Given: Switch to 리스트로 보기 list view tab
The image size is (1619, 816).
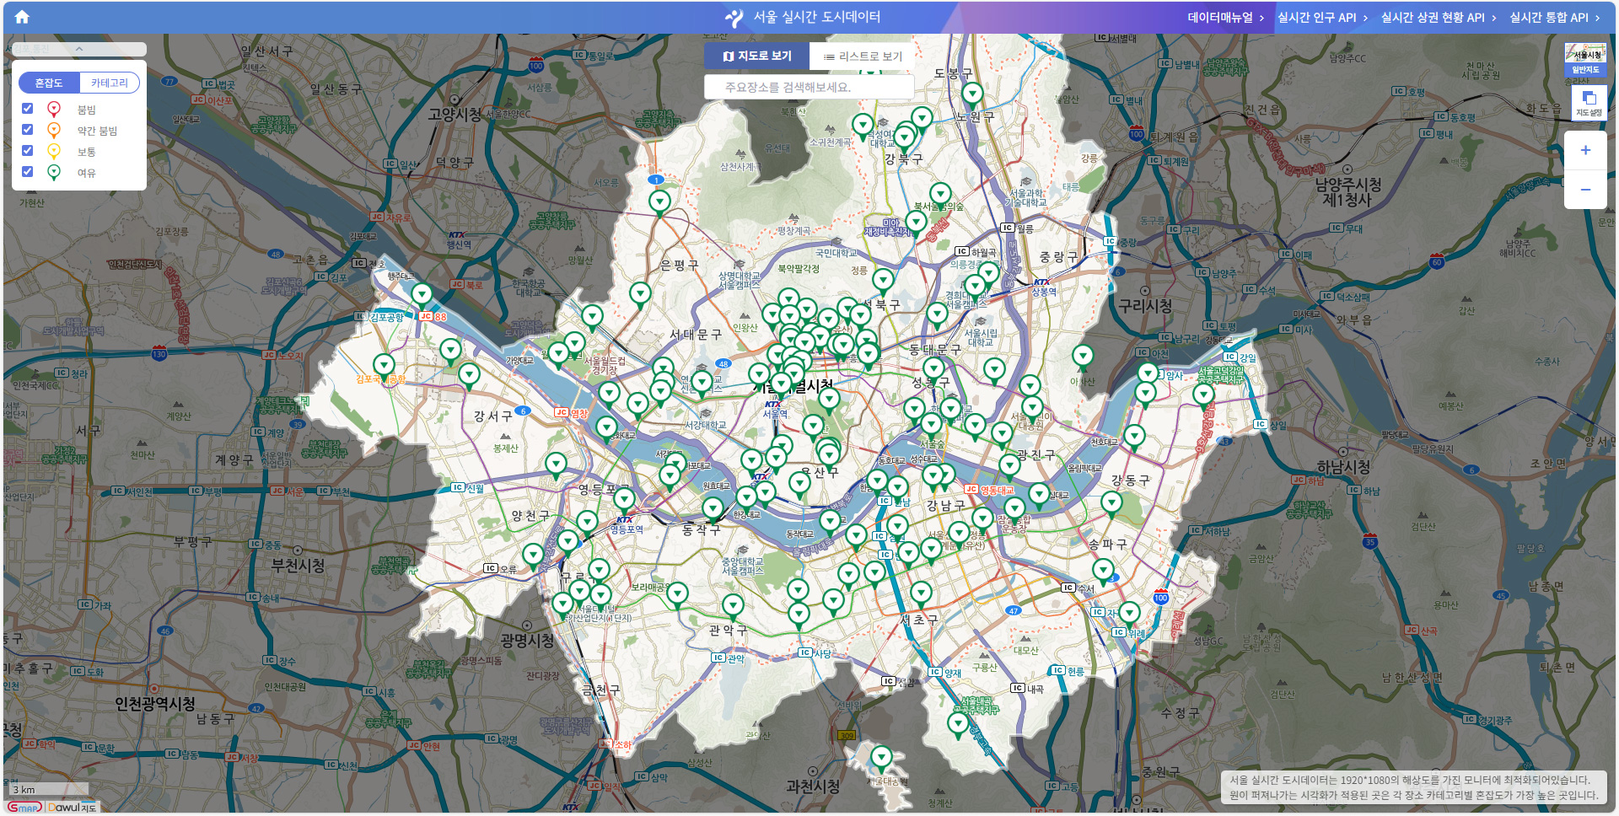Looking at the screenshot, I should [x=863, y=56].
